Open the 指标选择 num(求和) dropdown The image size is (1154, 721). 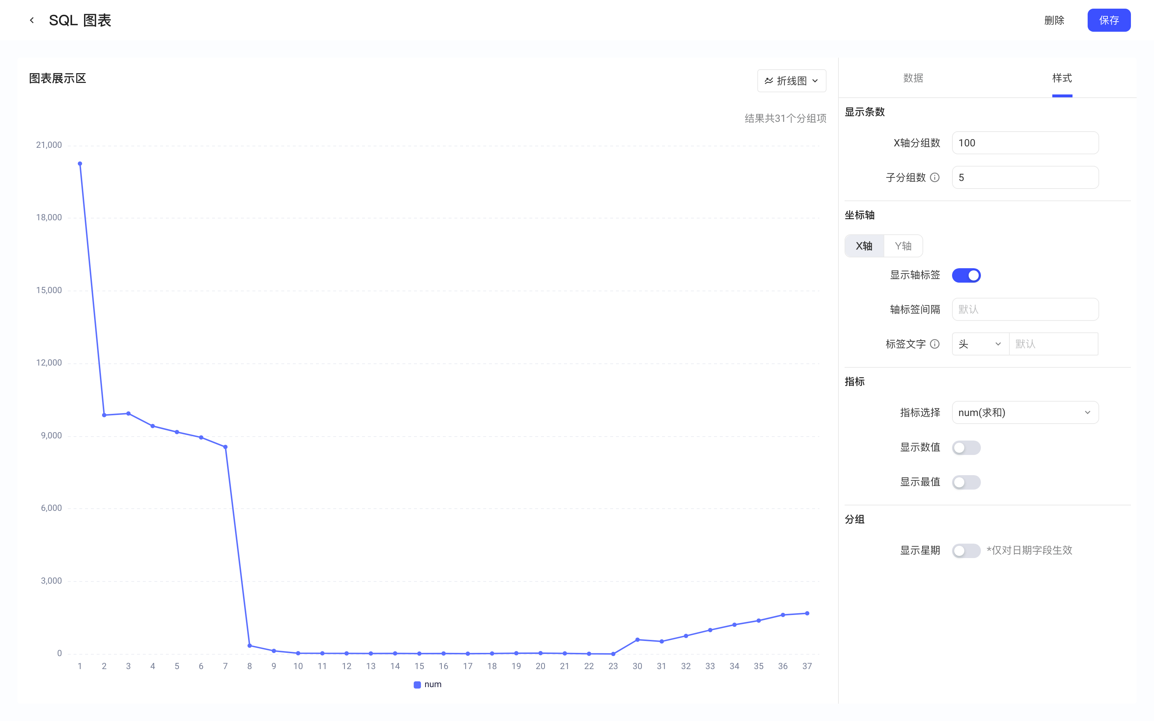1025,412
